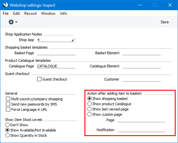
Task: Choose Show Quantity in Stock option
Action: [x=7, y=135]
